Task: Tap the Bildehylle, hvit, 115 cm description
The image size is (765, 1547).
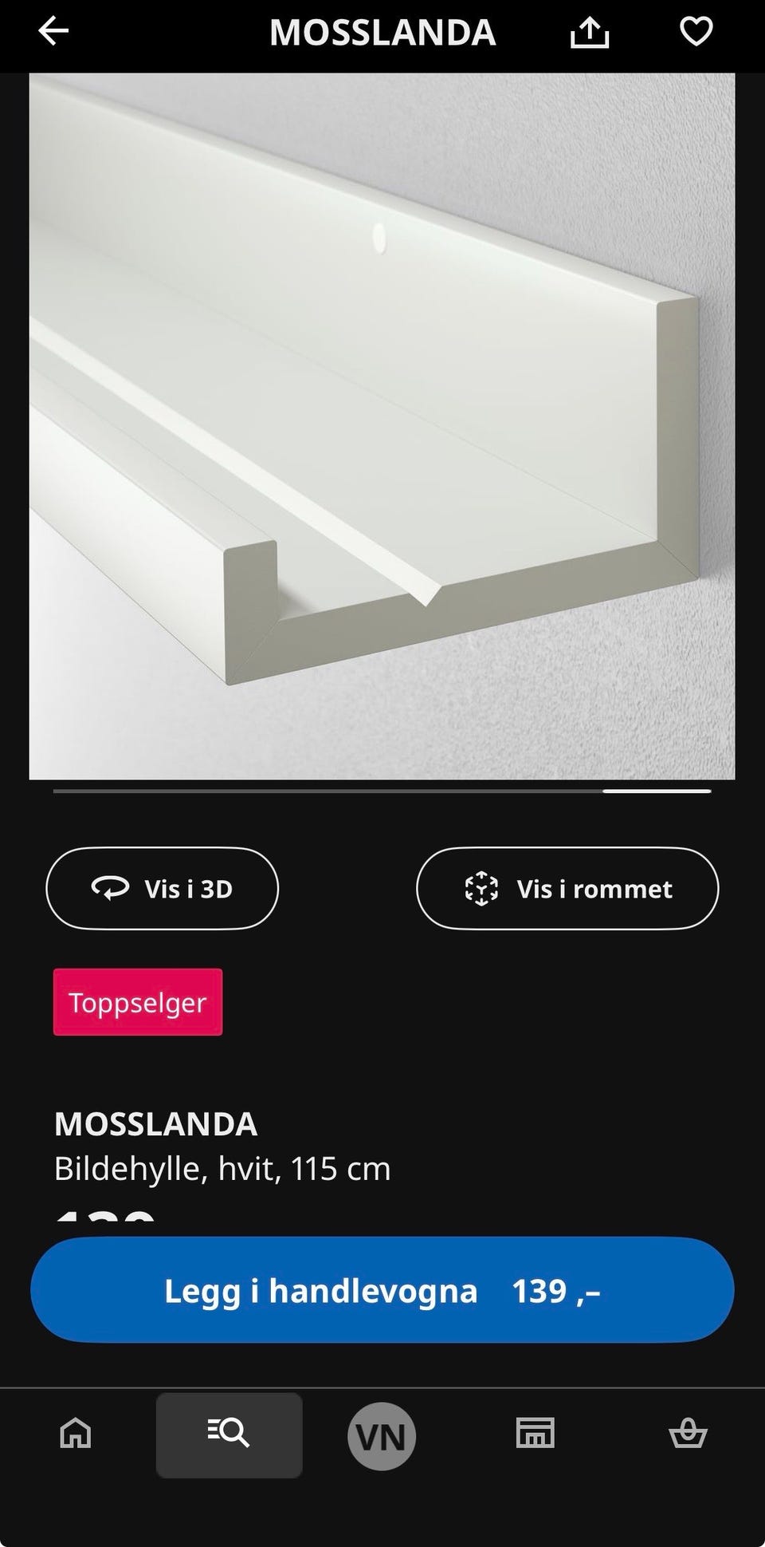Action: [222, 1169]
